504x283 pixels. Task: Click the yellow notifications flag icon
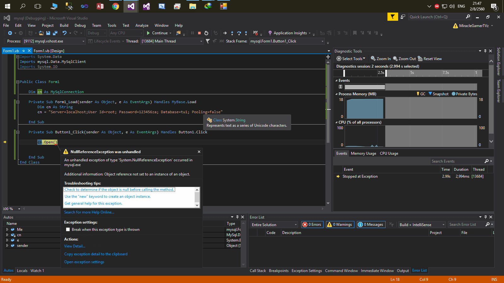coord(392,17)
